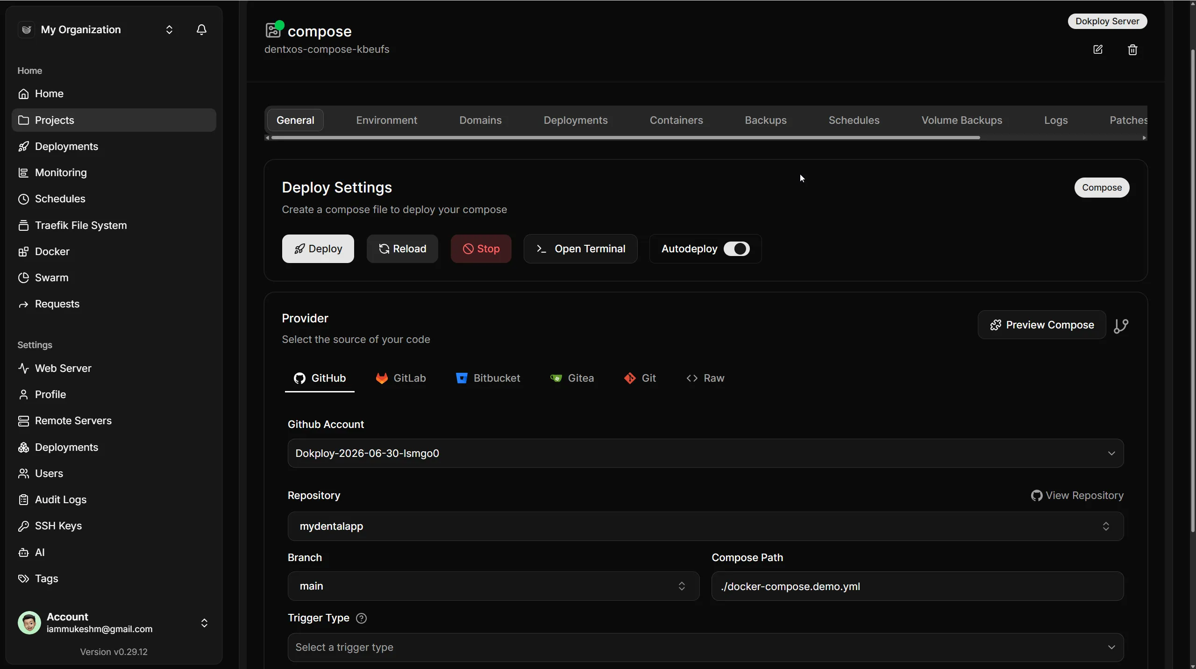
Task: Switch to General tab
Action: [x=295, y=120]
